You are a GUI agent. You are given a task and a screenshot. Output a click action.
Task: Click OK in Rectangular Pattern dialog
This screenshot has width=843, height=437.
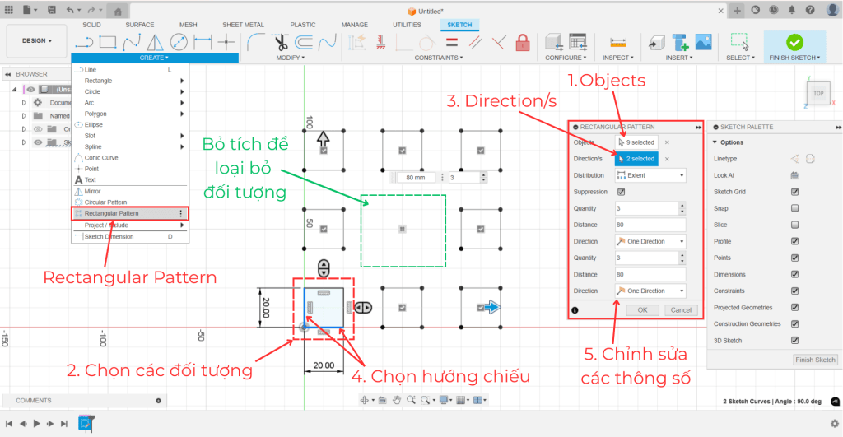(642, 310)
